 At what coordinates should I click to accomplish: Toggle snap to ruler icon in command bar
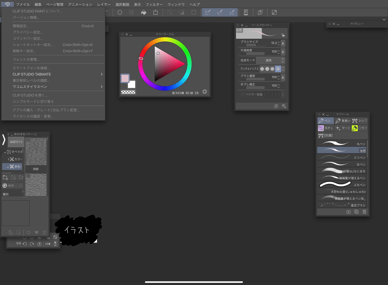click(208, 13)
